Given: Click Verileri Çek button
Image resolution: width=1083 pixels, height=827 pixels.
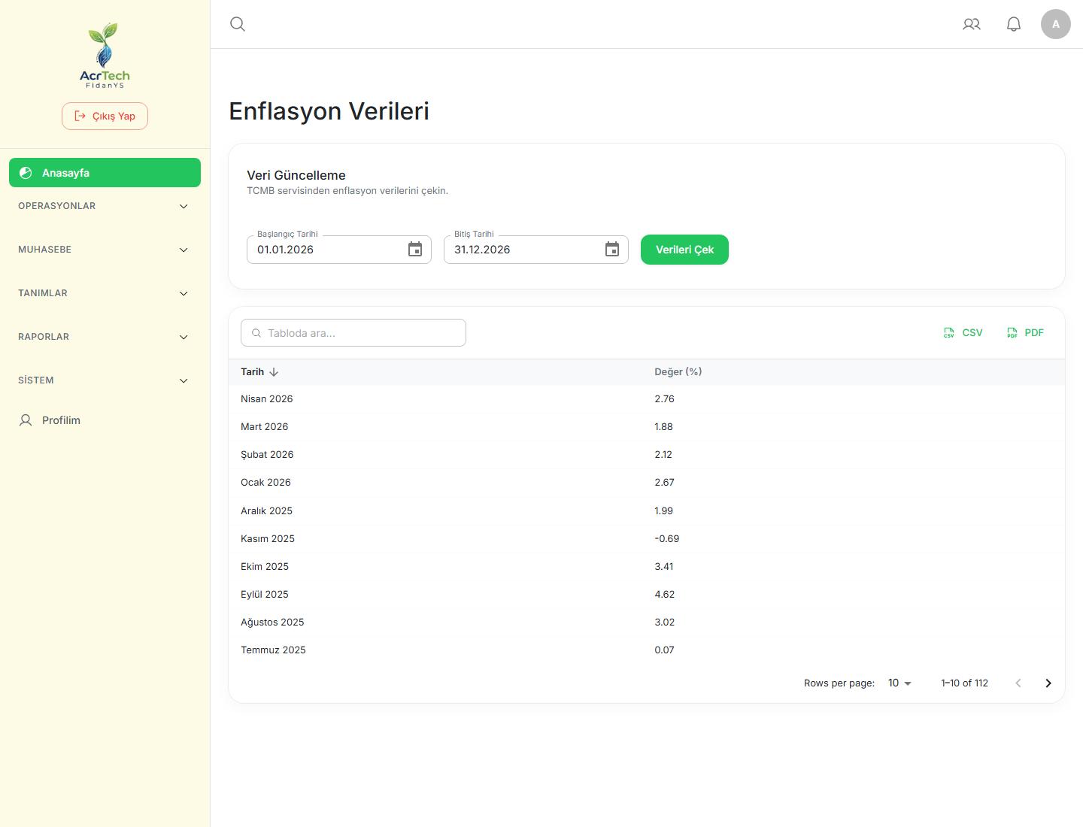Looking at the screenshot, I should point(684,250).
